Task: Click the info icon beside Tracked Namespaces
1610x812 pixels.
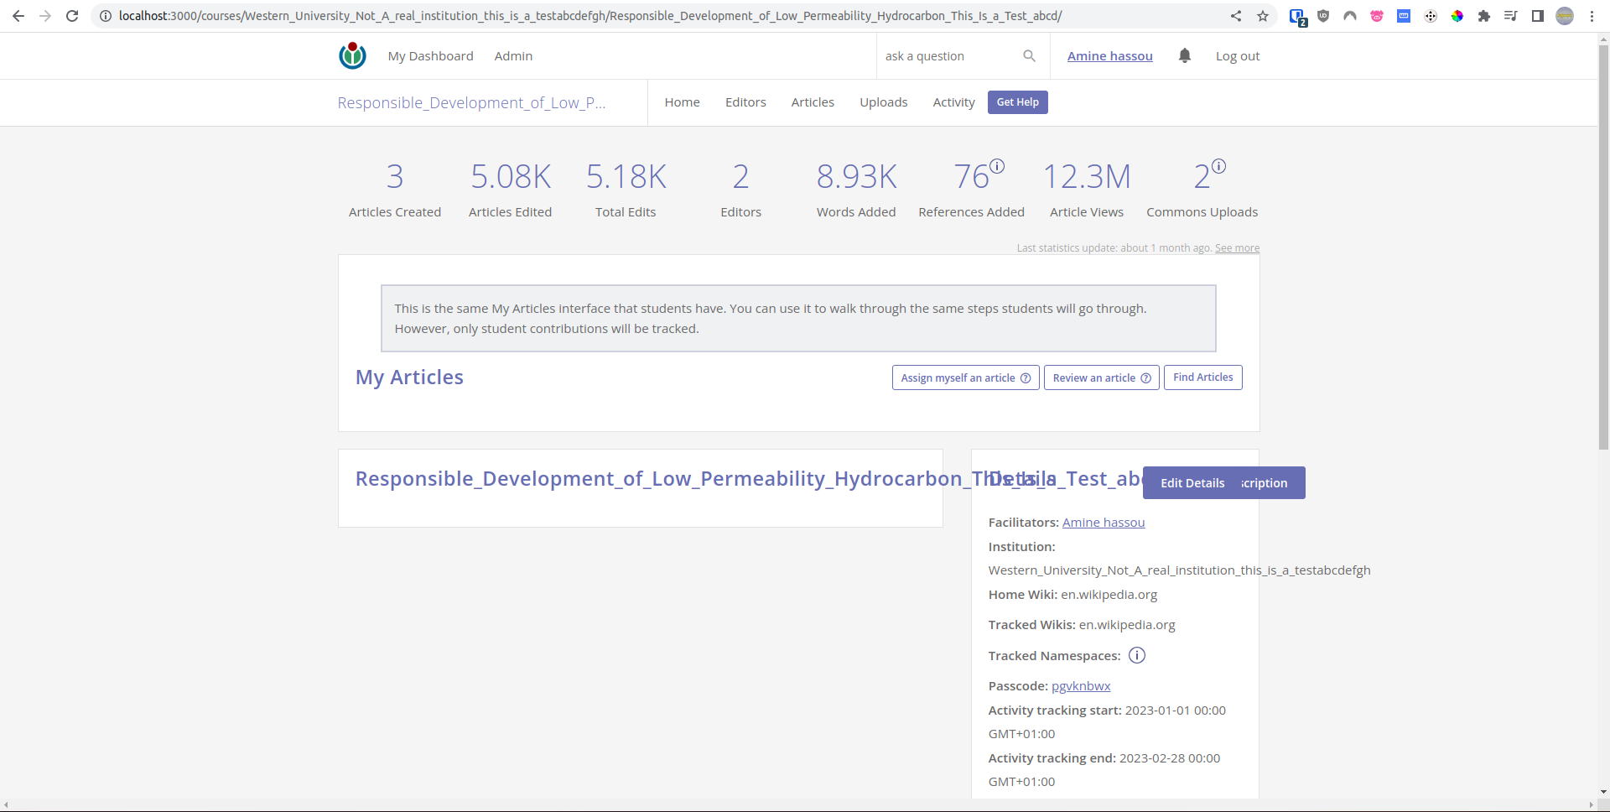Action: [1136, 655]
